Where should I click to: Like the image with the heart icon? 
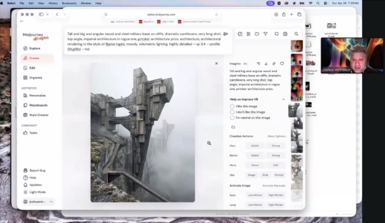pyautogui.click(x=282, y=63)
